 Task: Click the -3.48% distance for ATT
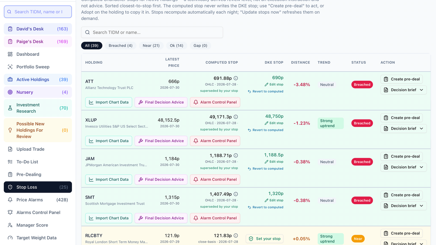click(x=302, y=84)
